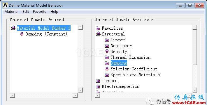Viewport: 207px width, 105px height.
Task: Open the Edit menu
Action: click(26, 12)
